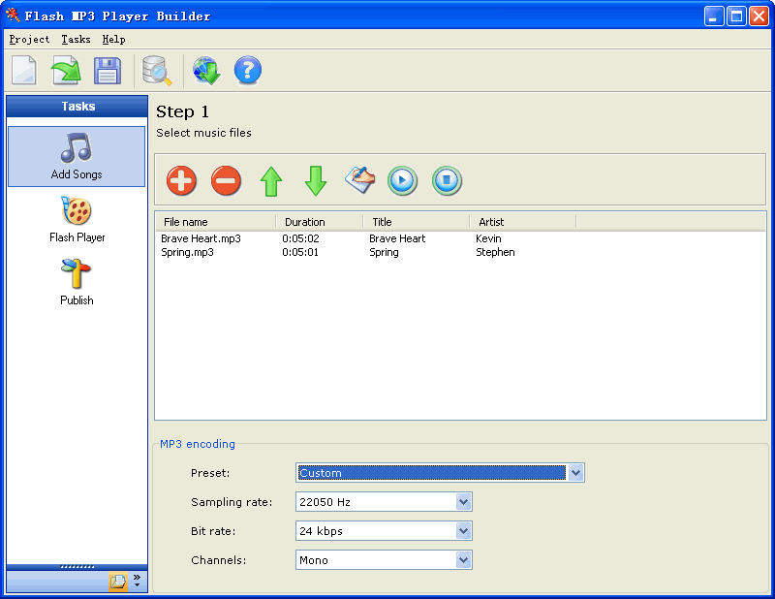Click the New Project blank page icon
Viewport: 775px width, 599px height.
pos(23,70)
